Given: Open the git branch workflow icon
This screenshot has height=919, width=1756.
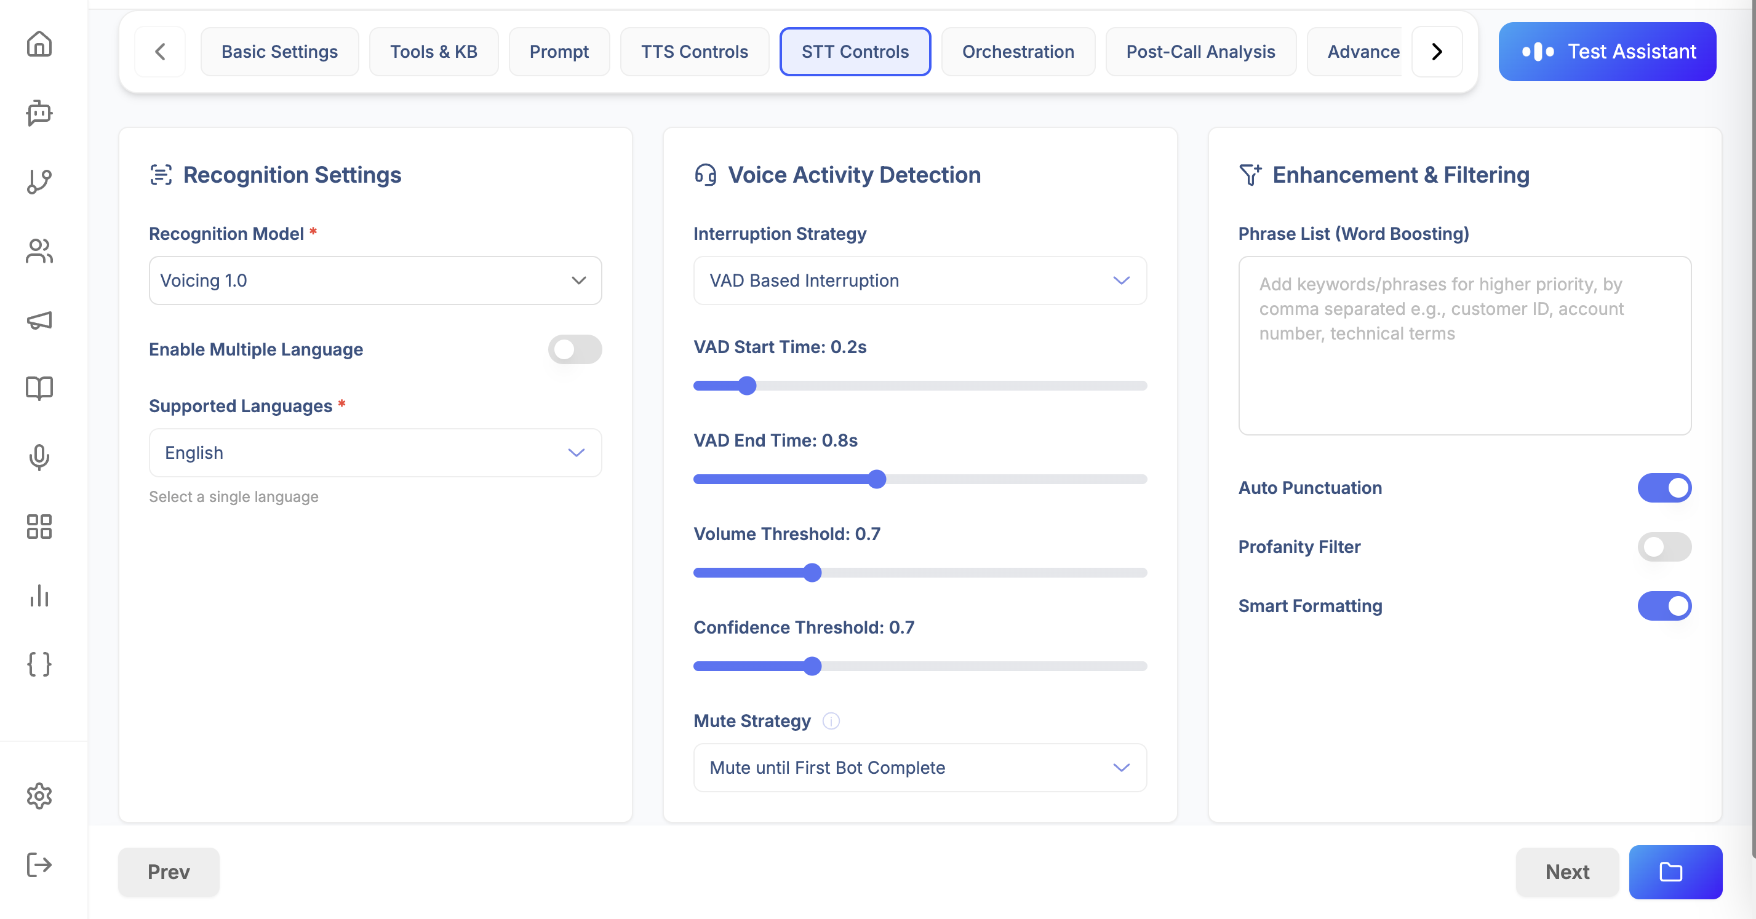Looking at the screenshot, I should point(39,181).
